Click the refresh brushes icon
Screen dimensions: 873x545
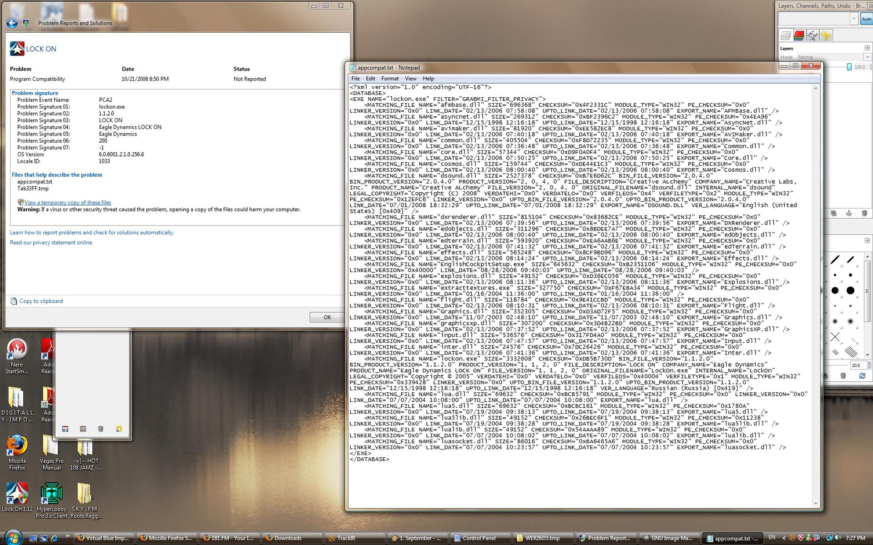[862, 376]
